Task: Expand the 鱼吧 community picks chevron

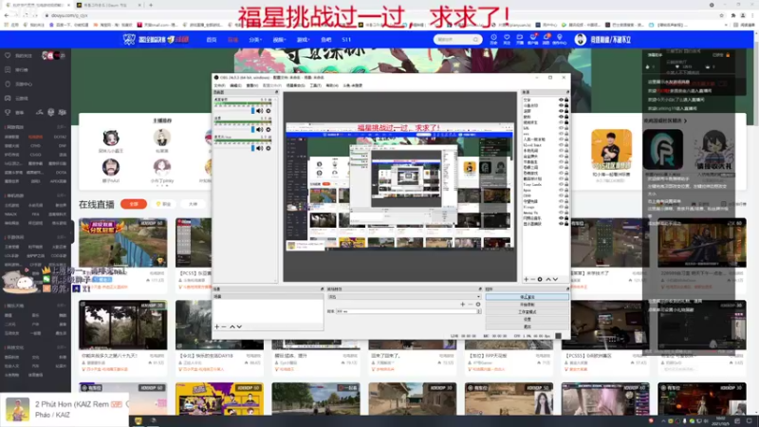Action: [685, 121]
